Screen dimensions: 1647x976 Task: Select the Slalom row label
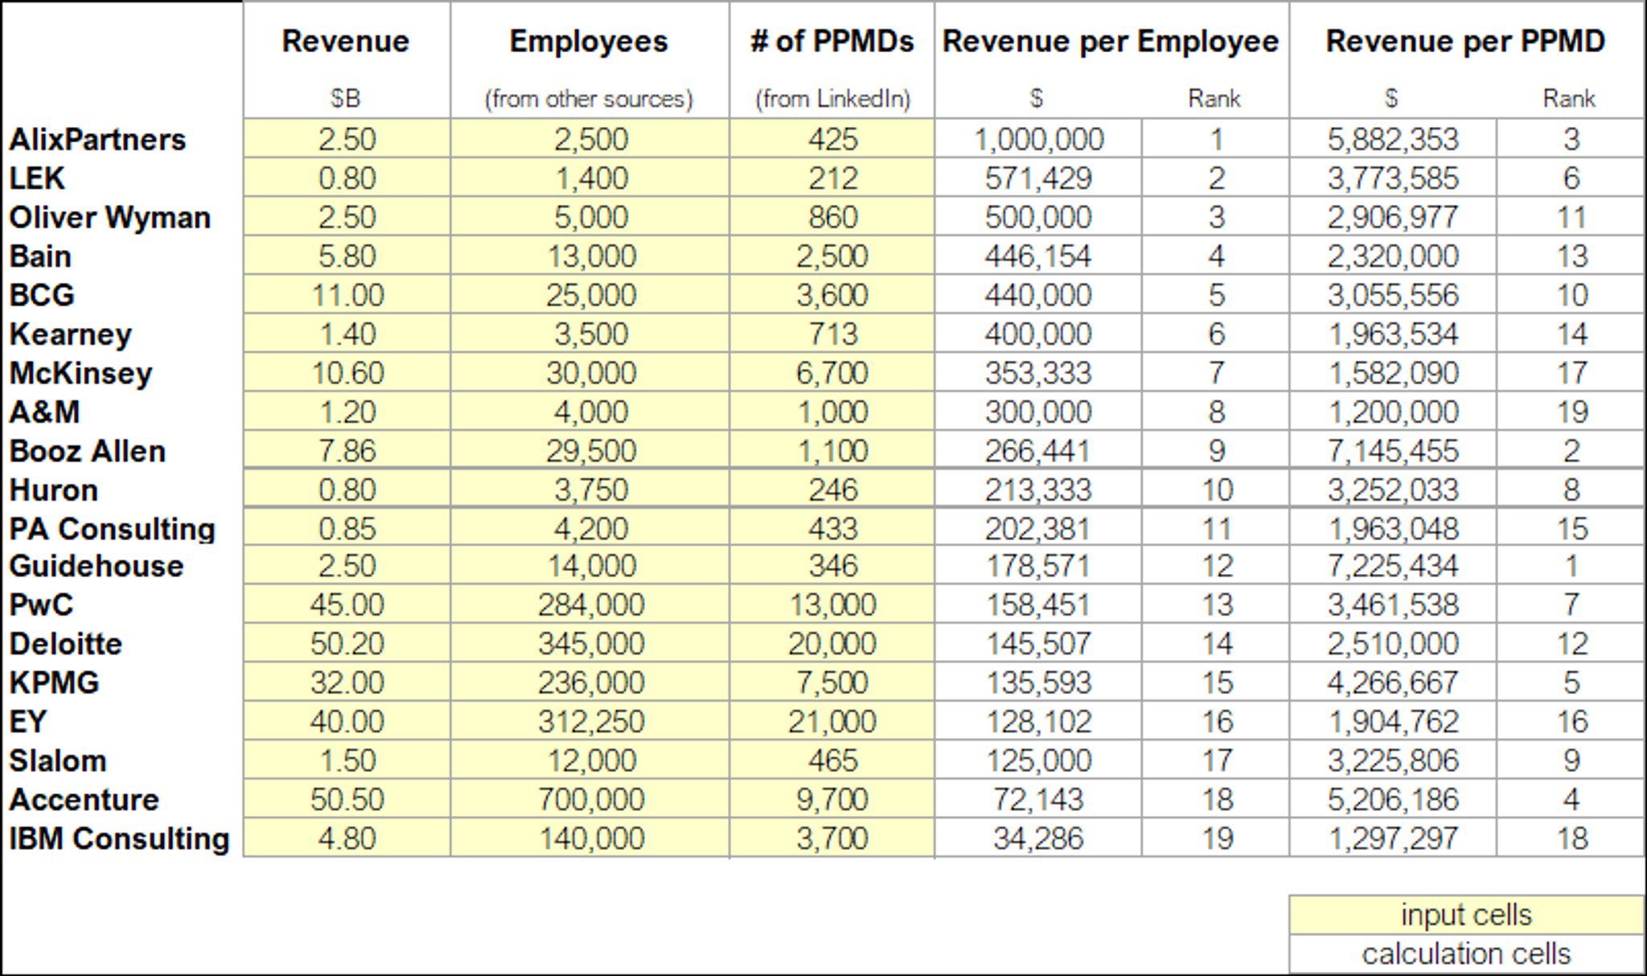tap(57, 761)
